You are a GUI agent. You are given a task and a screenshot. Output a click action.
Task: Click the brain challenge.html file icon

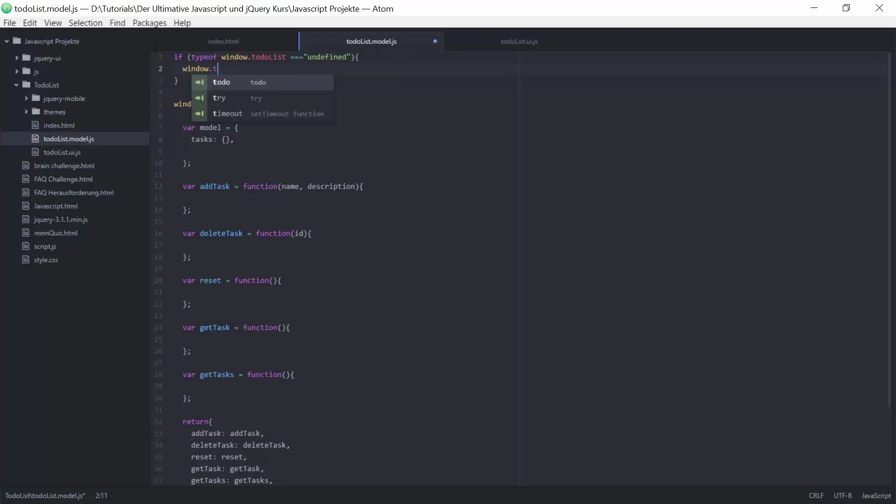tap(26, 166)
